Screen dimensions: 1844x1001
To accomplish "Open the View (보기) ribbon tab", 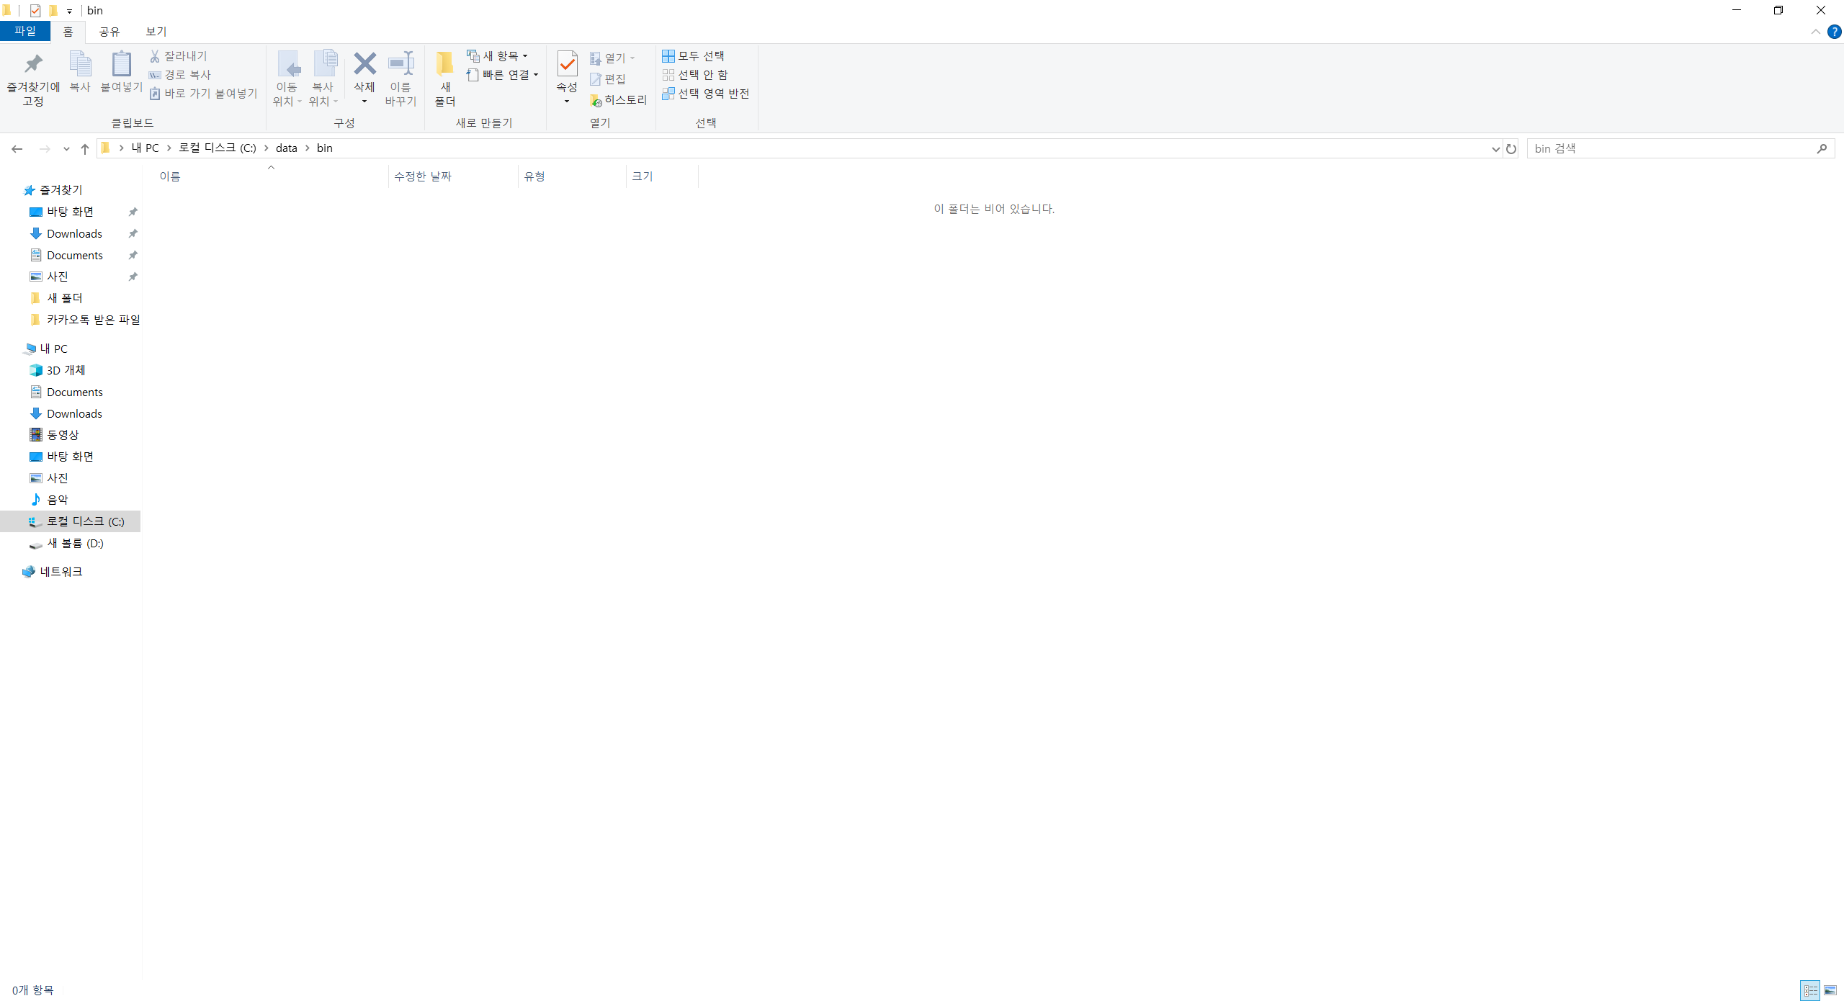I will 156,32.
